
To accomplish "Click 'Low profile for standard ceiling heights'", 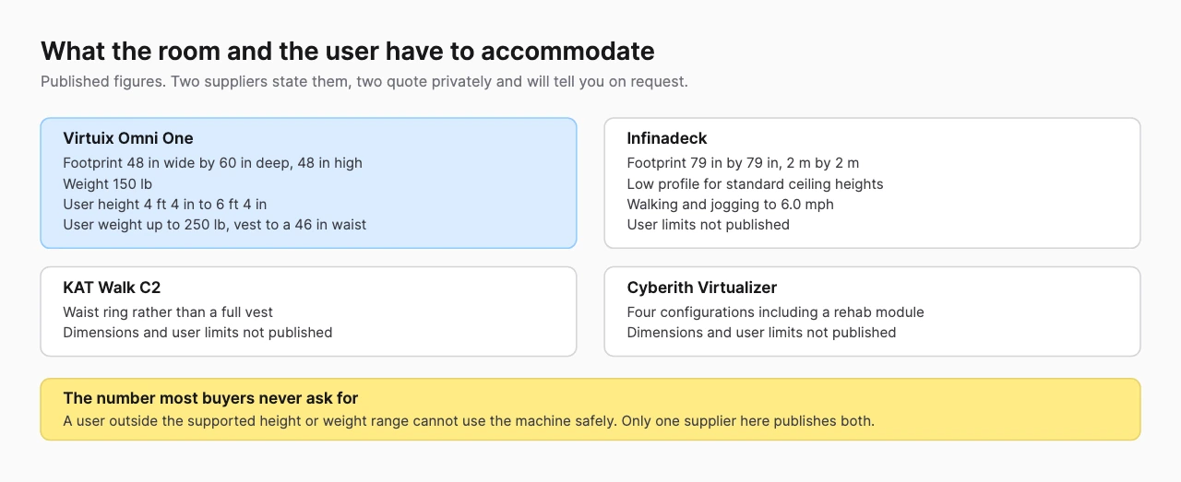I will pos(755,183).
